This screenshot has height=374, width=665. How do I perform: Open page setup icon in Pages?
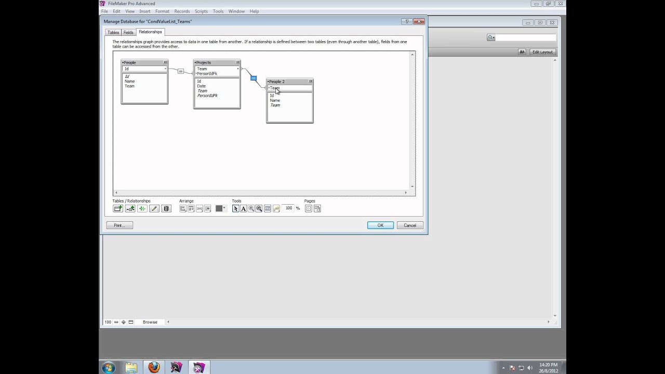tap(317, 208)
